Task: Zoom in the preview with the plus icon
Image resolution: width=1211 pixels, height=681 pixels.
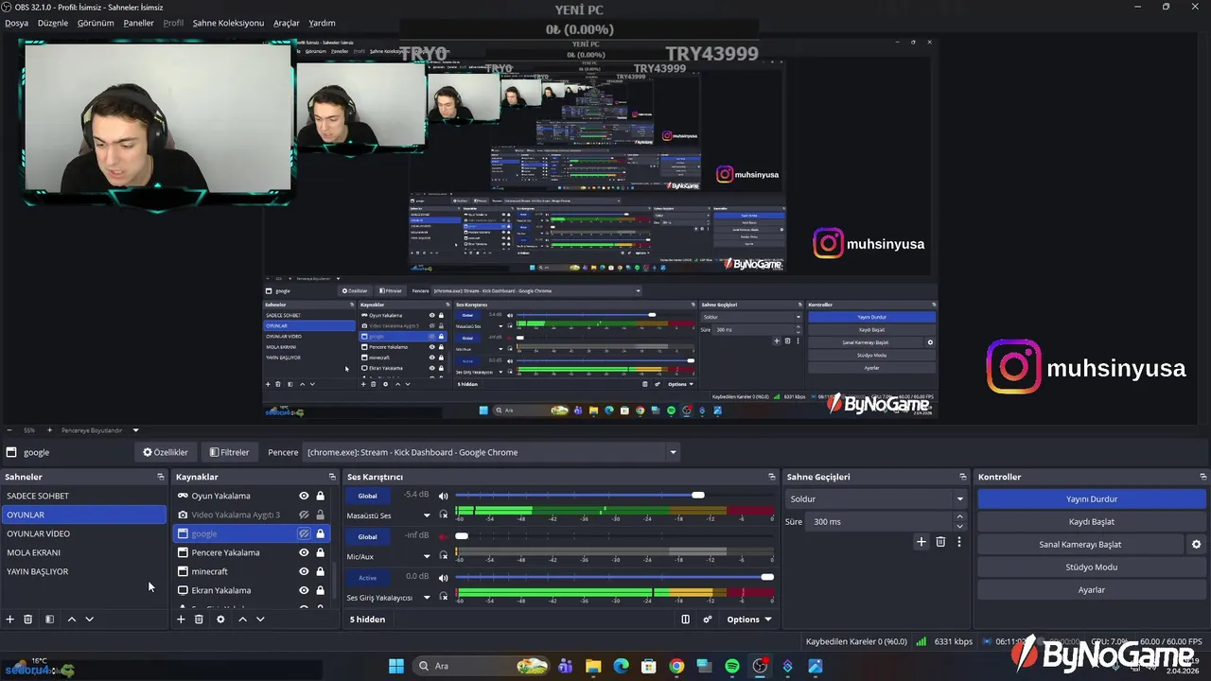Action: tap(50, 430)
